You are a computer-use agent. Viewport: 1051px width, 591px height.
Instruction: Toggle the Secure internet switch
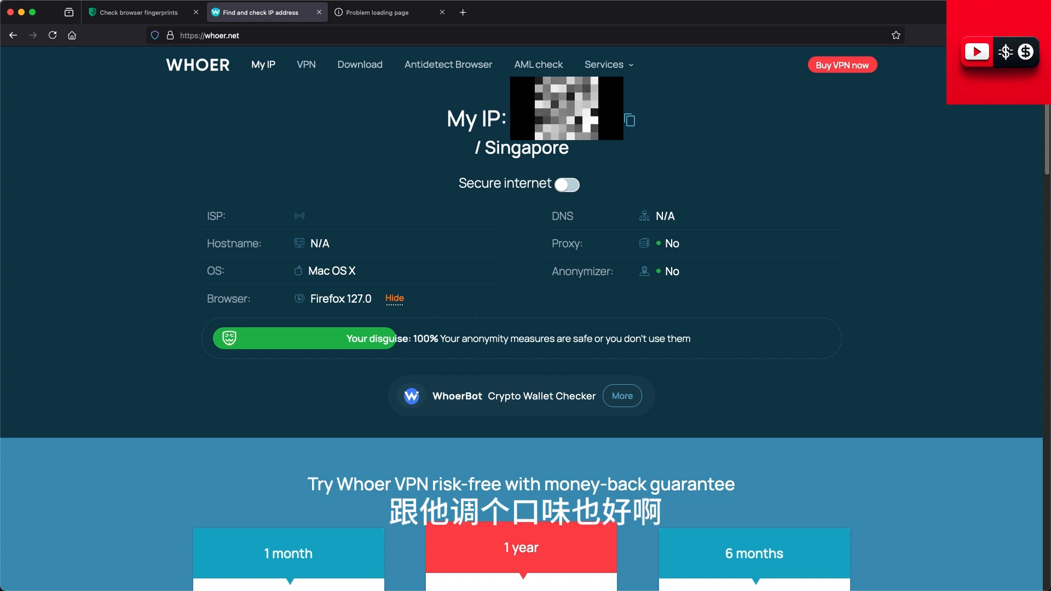567,185
